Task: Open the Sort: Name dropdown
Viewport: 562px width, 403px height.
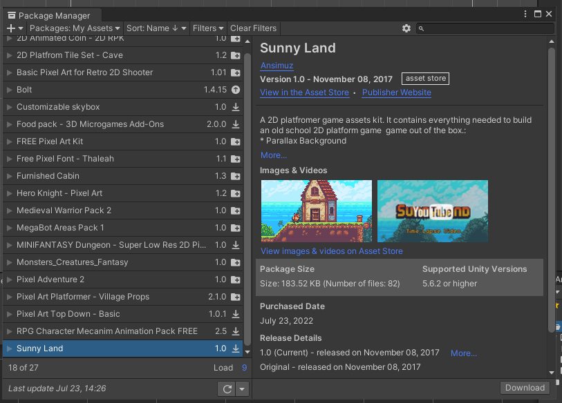Action: (156, 28)
